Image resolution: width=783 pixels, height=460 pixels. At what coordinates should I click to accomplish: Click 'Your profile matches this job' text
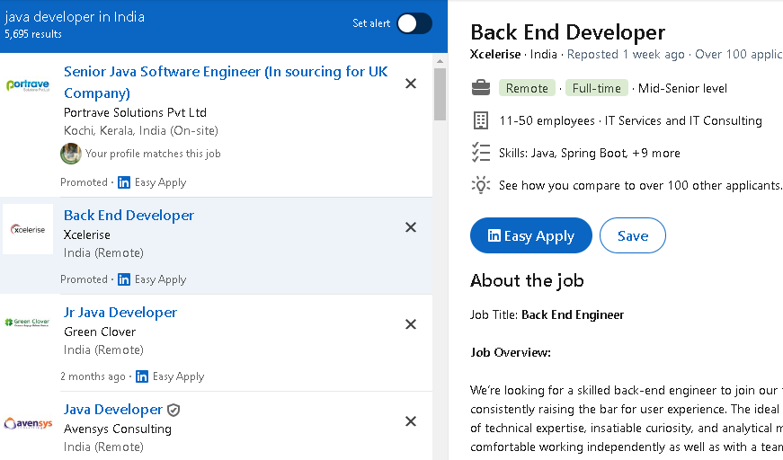[153, 154]
